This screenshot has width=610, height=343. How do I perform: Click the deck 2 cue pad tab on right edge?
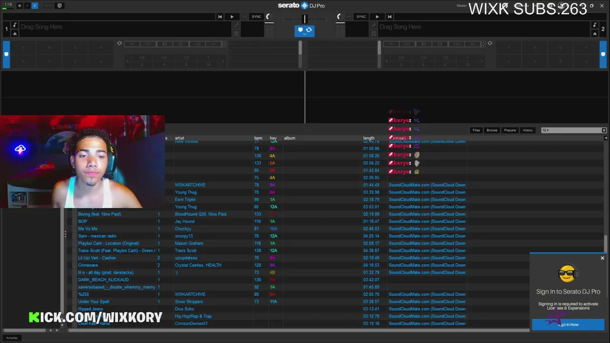coord(603,55)
